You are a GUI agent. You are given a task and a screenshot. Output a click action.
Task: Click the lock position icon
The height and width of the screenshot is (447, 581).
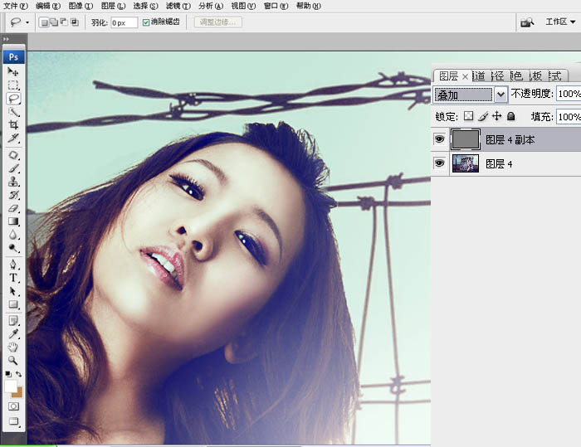(x=496, y=117)
